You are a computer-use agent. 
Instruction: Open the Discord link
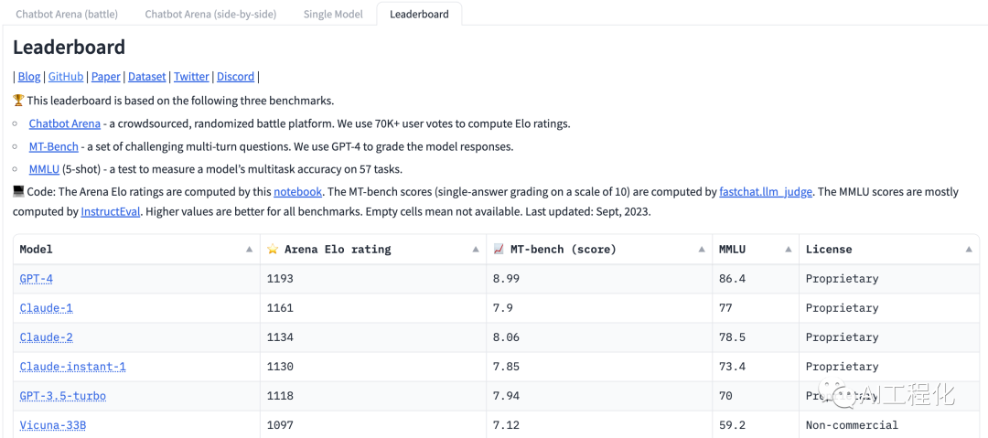pos(236,77)
